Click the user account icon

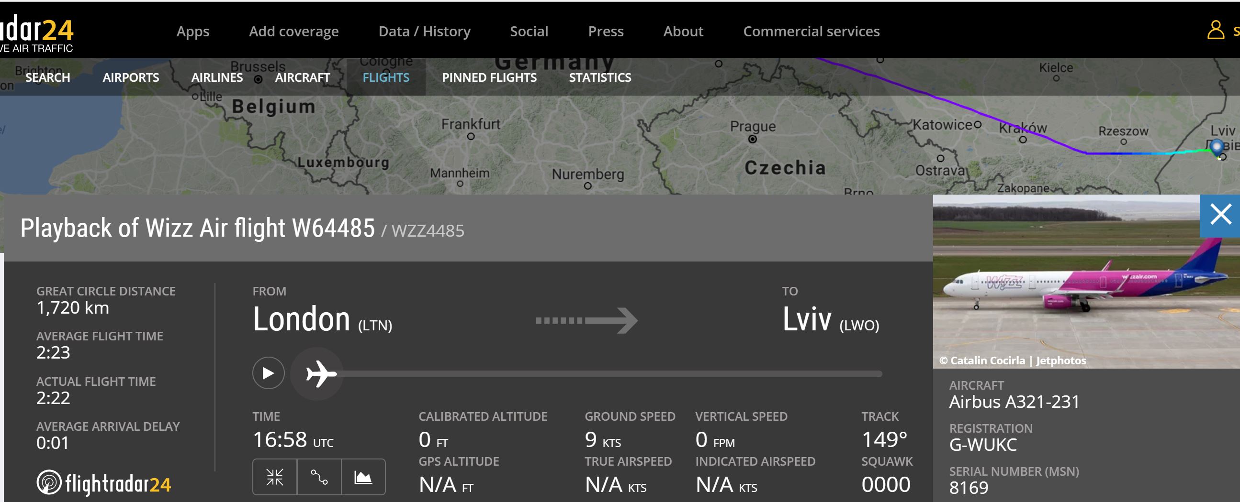point(1215,30)
